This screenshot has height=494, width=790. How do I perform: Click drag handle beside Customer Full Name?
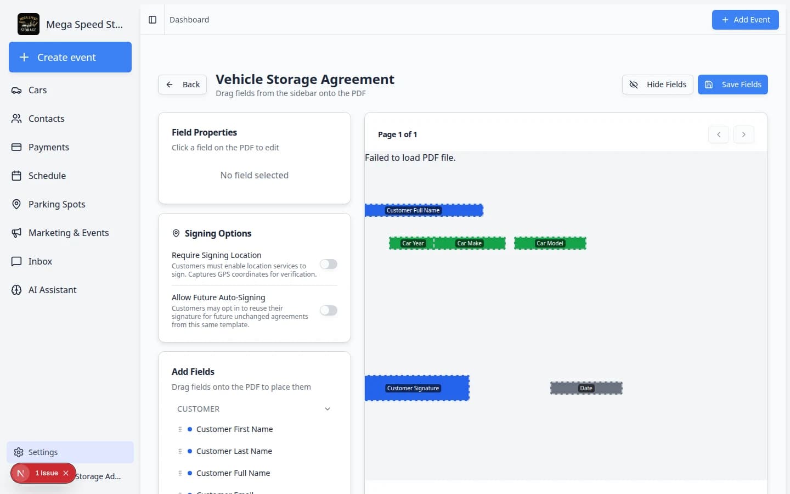(180, 473)
